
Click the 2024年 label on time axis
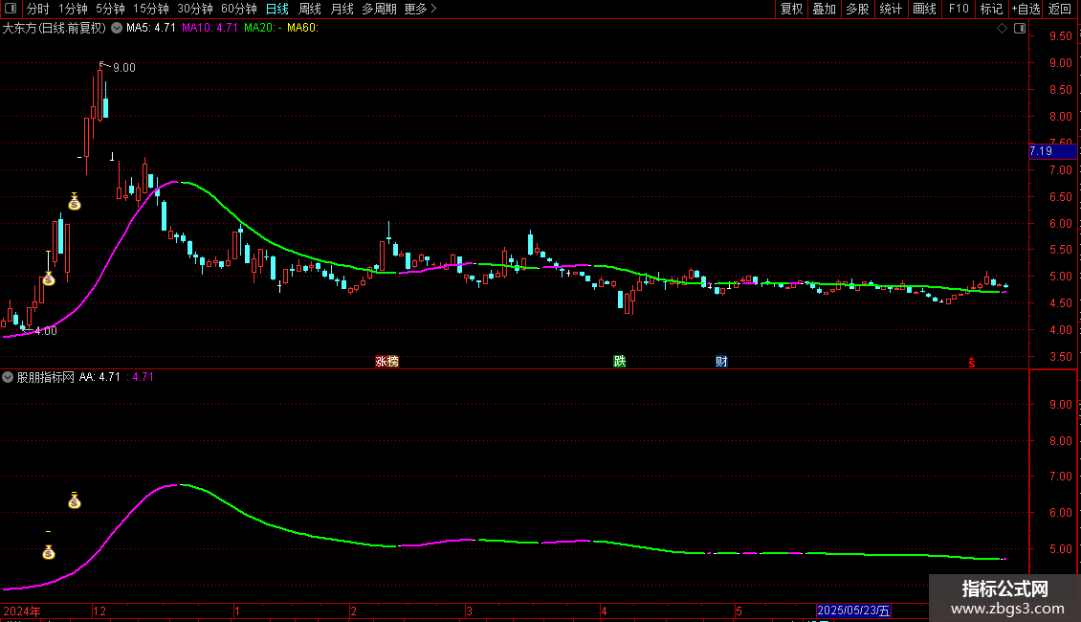(x=22, y=611)
